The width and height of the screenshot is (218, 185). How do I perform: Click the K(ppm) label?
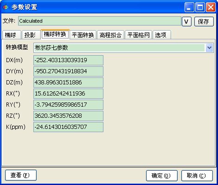tap(16, 127)
